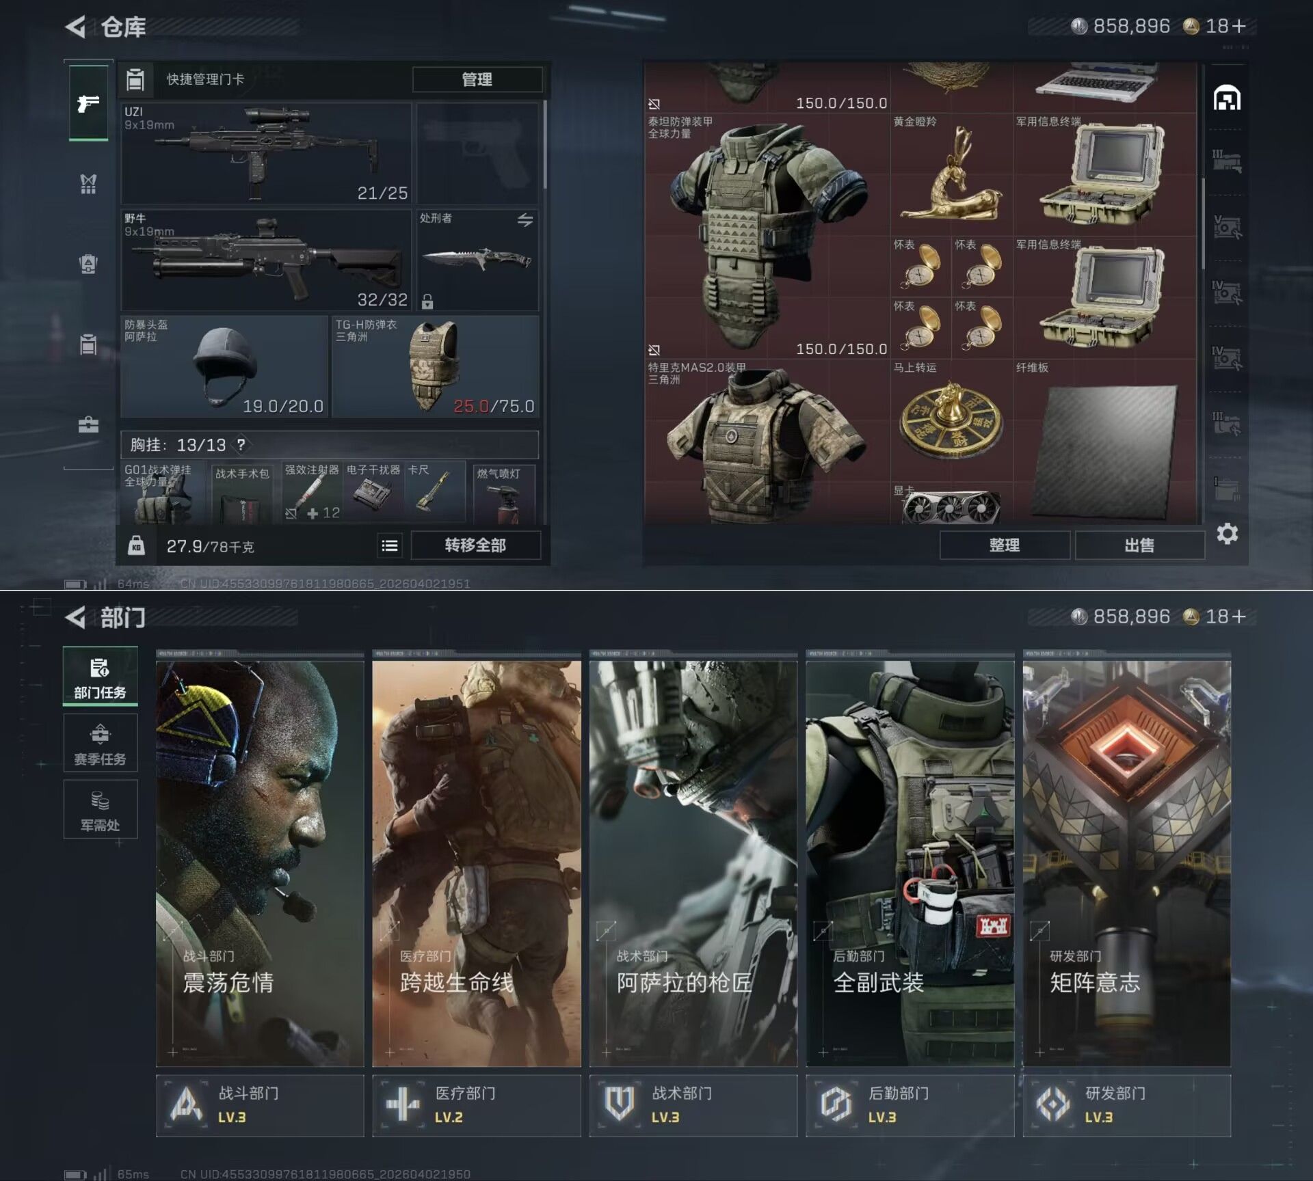Go back from the 仓库 screen

[x=75, y=27]
